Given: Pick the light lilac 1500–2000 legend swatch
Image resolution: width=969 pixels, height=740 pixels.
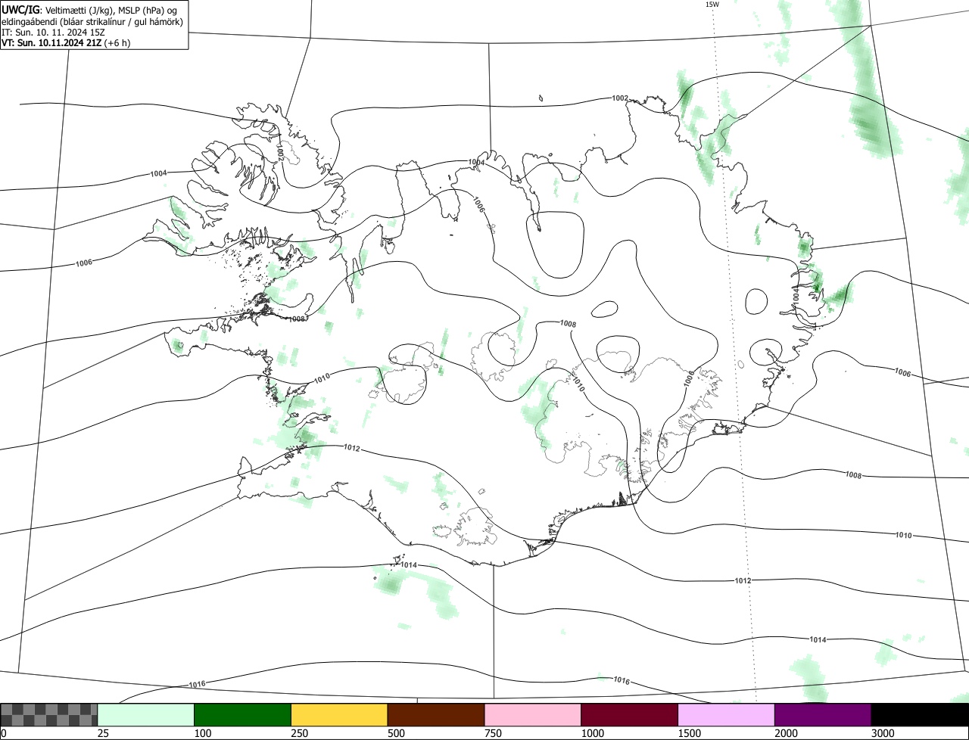Looking at the screenshot, I should 727,715.
